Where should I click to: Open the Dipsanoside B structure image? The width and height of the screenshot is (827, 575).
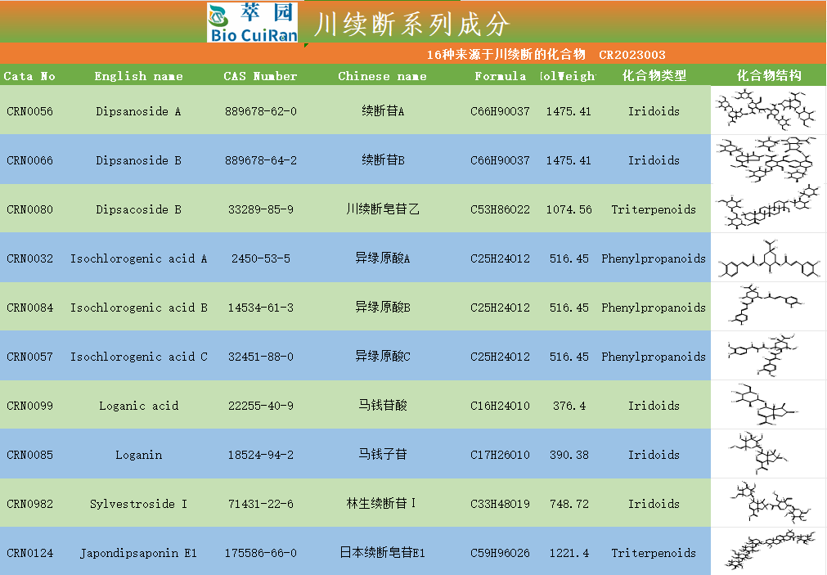pos(768,158)
